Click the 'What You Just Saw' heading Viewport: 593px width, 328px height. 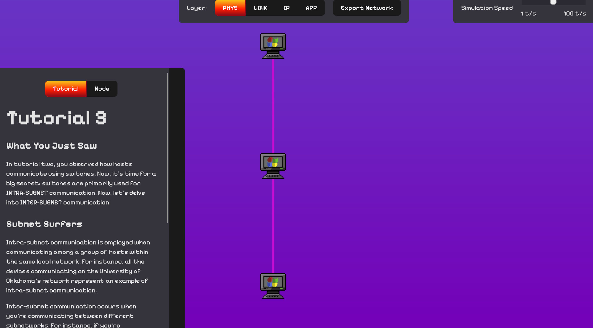52,146
